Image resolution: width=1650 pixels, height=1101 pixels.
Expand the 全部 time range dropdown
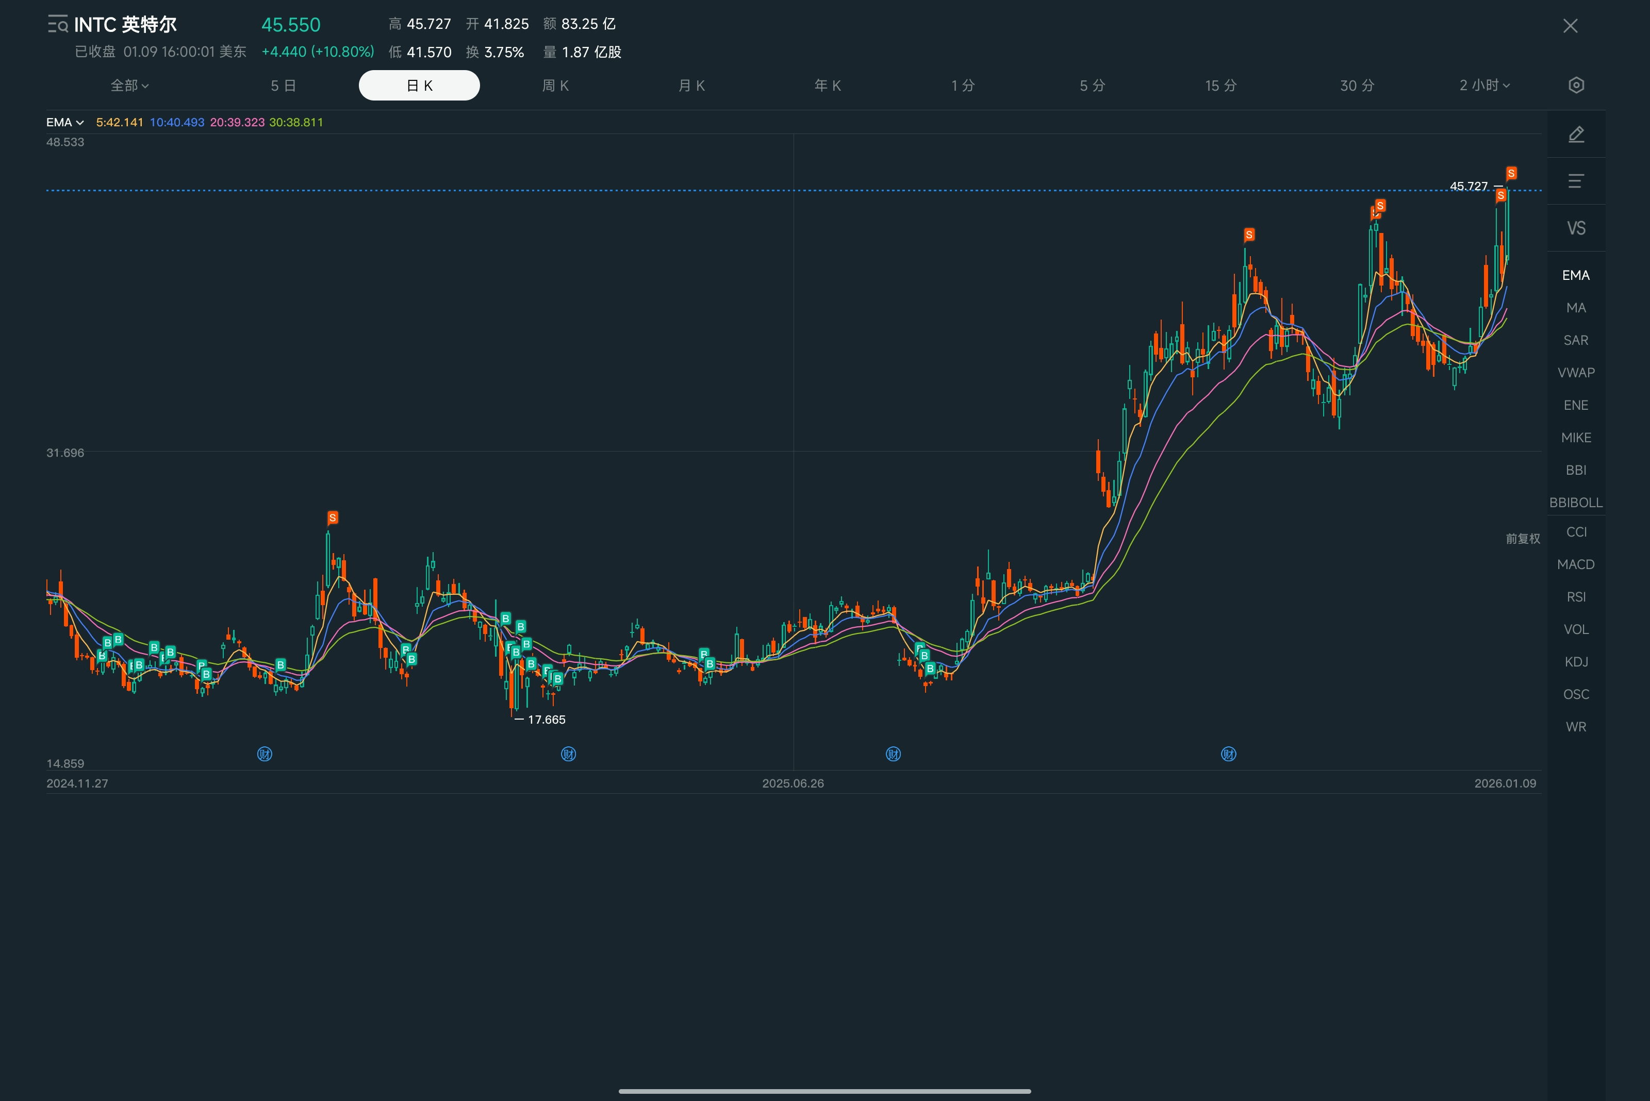tap(129, 86)
